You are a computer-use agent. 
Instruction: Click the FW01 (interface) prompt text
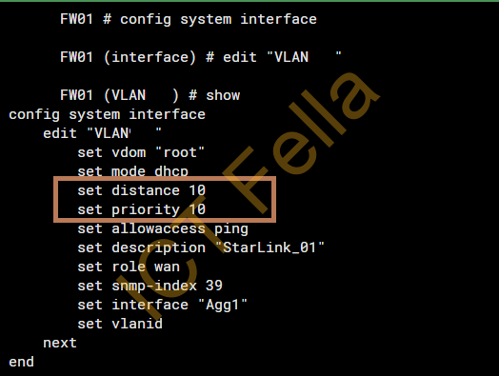click(x=128, y=57)
